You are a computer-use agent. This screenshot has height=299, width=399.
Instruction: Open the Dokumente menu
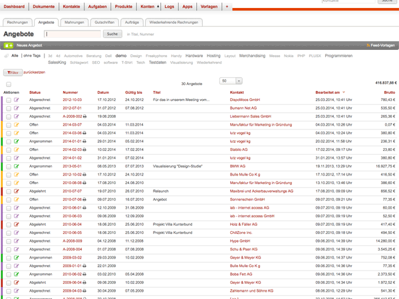click(x=44, y=7)
